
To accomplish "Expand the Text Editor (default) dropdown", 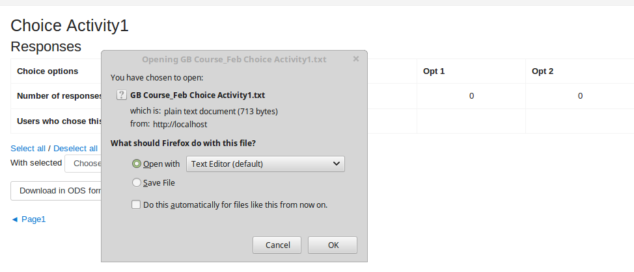I will click(x=265, y=164).
